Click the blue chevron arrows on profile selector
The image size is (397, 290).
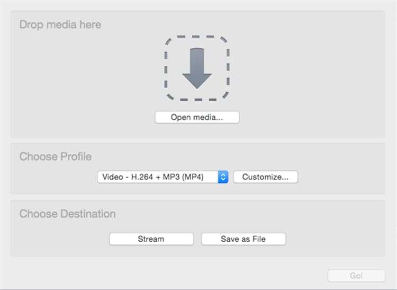pyautogui.click(x=223, y=177)
